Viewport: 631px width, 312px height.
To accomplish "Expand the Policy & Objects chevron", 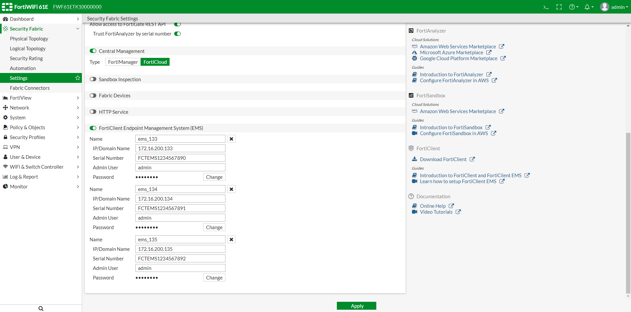I will tap(78, 127).
